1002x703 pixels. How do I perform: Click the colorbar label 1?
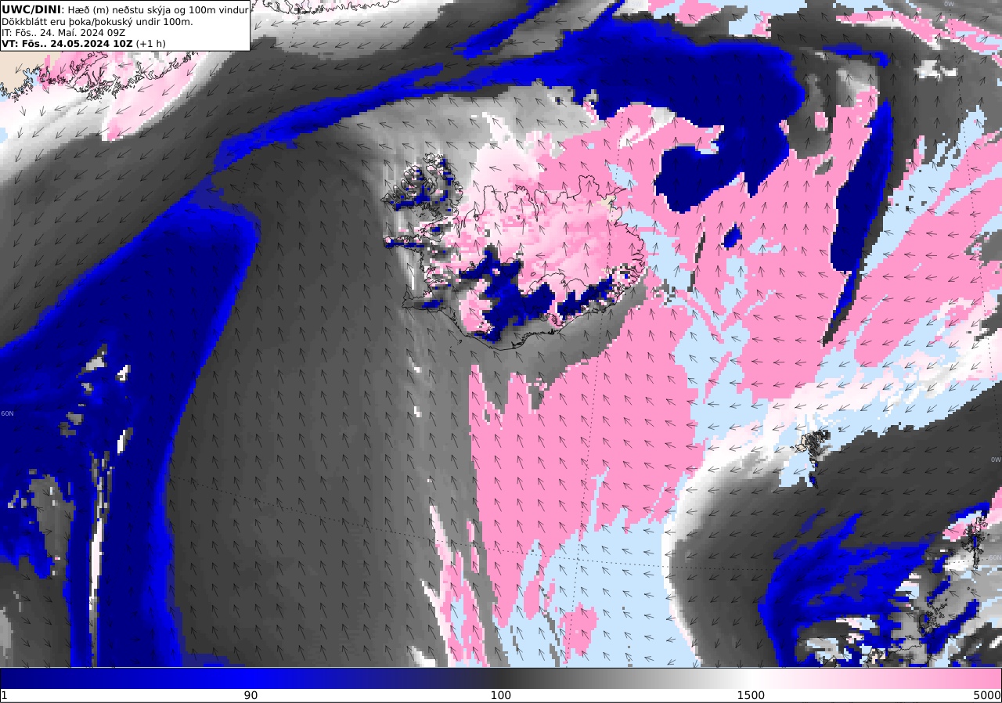4,695
